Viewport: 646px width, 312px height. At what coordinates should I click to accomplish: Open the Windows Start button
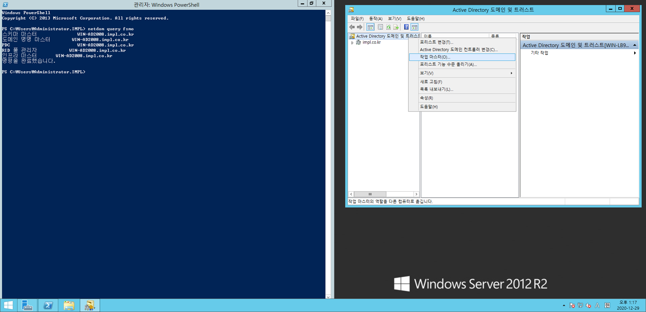click(8, 305)
